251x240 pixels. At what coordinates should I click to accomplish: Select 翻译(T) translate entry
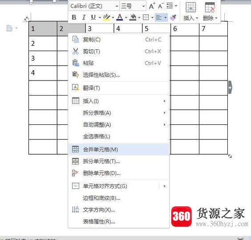119,88
